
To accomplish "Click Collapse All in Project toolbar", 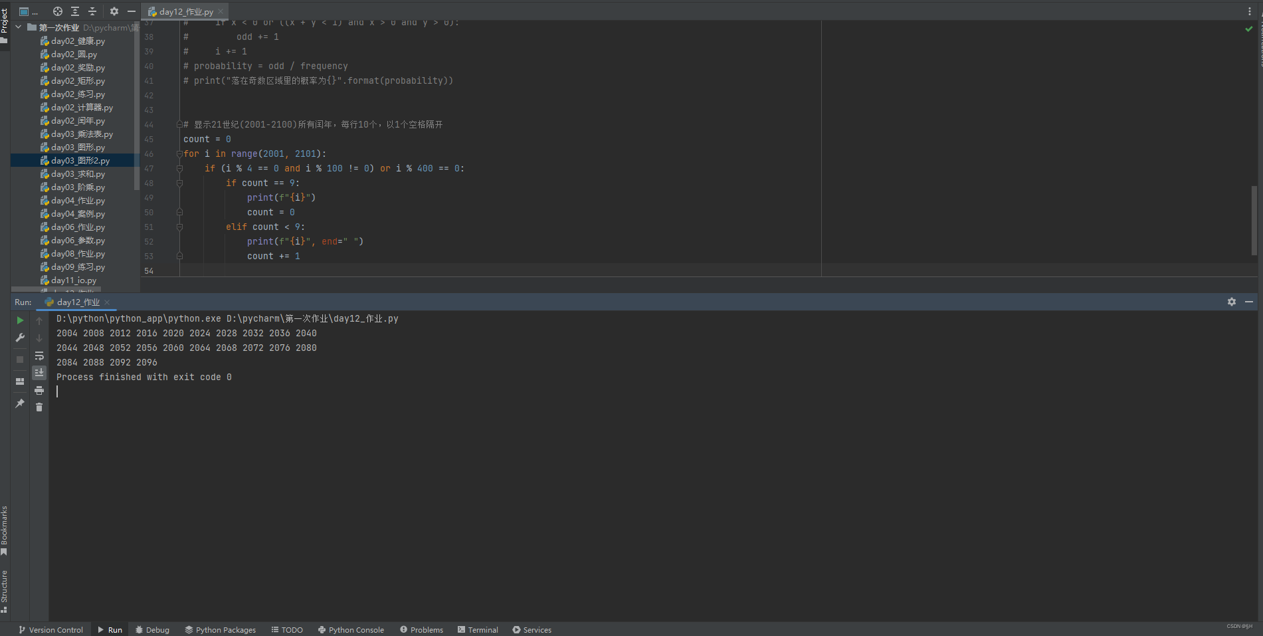I will click(x=92, y=11).
